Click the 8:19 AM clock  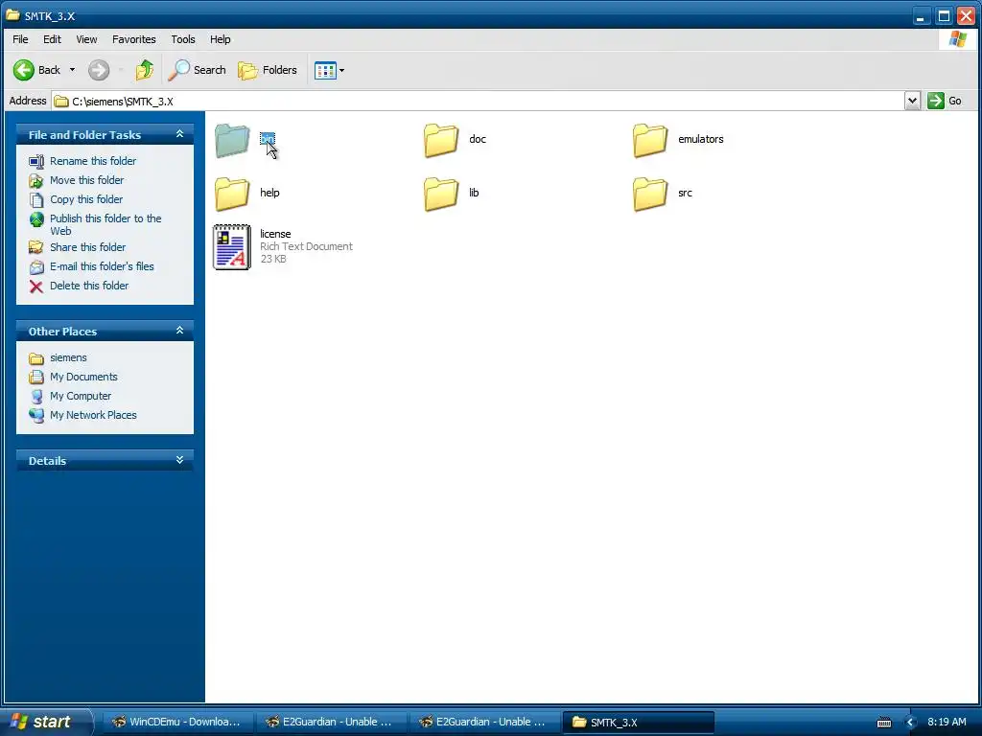click(x=947, y=722)
